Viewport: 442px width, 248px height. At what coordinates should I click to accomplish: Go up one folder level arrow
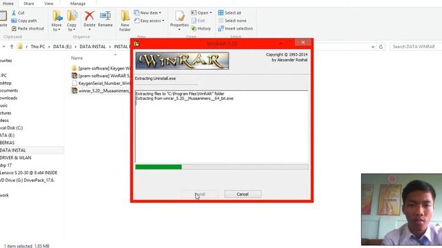(12, 47)
